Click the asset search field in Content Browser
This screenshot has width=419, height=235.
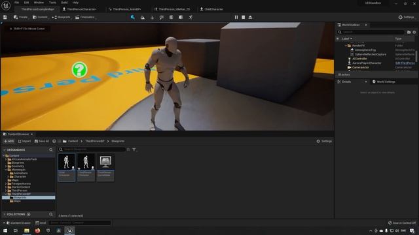click(92, 149)
